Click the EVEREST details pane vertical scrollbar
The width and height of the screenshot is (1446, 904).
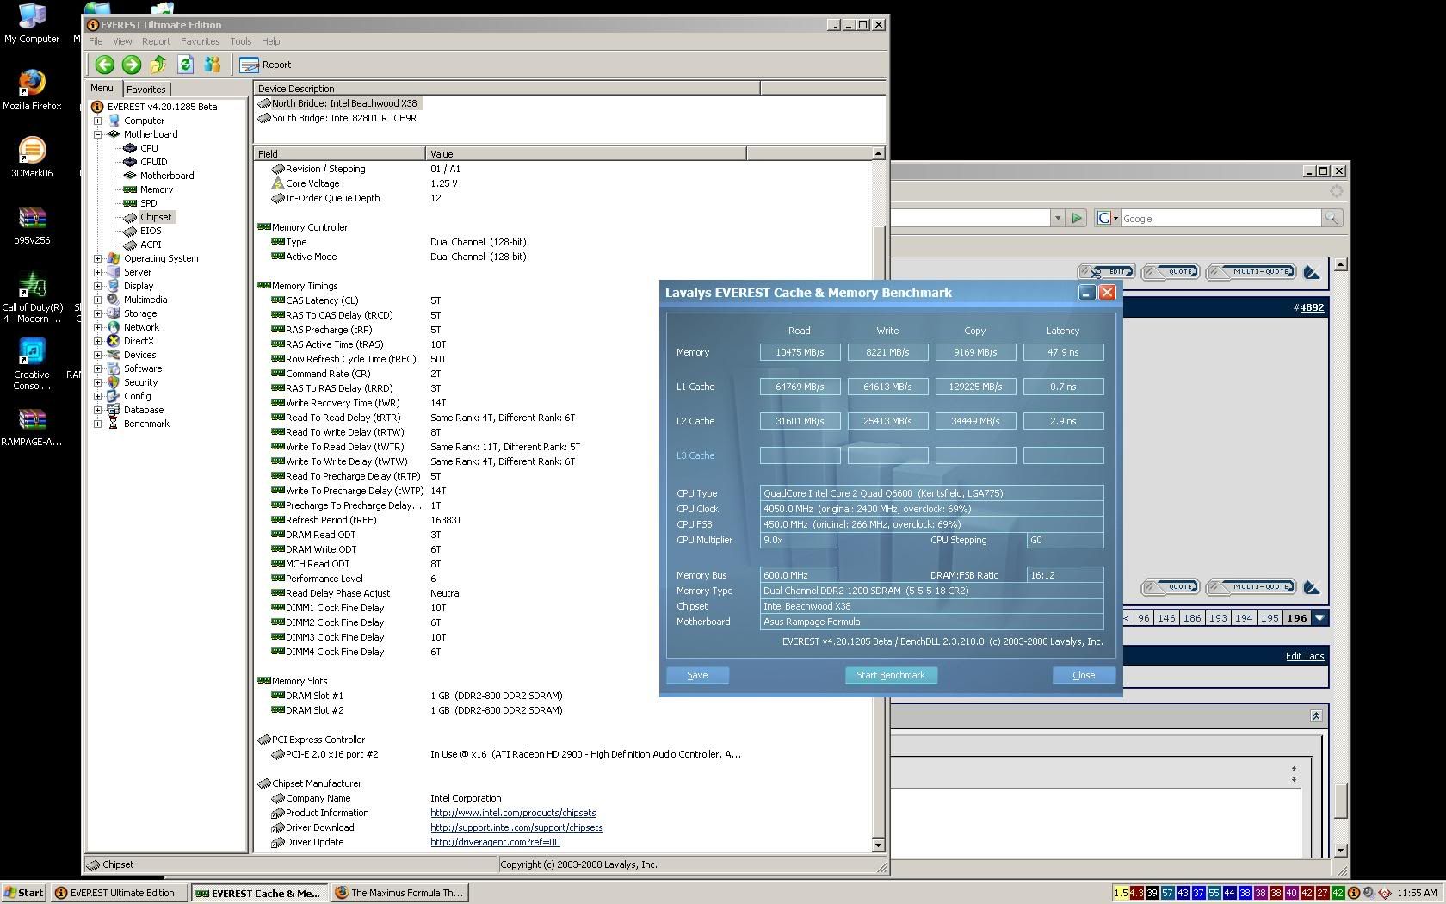[878, 499]
